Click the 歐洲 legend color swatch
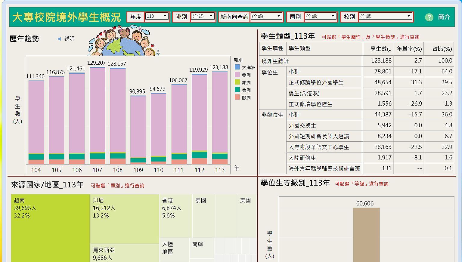The width and height of the screenshot is (462, 262). 237,97
